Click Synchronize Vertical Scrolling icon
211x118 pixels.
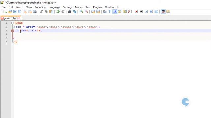click(x=93, y=12)
